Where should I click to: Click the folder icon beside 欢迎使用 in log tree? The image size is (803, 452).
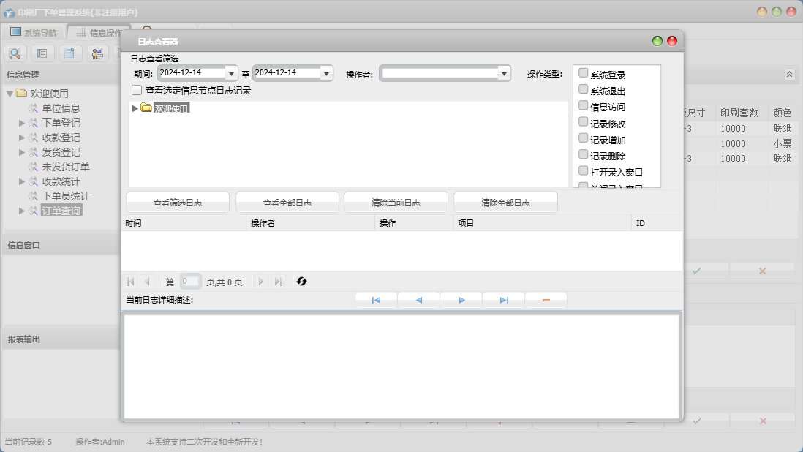[x=146, y=108]
